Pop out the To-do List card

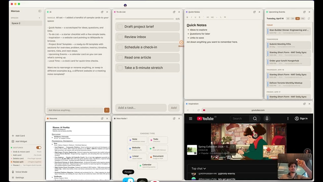pos(174,12)
